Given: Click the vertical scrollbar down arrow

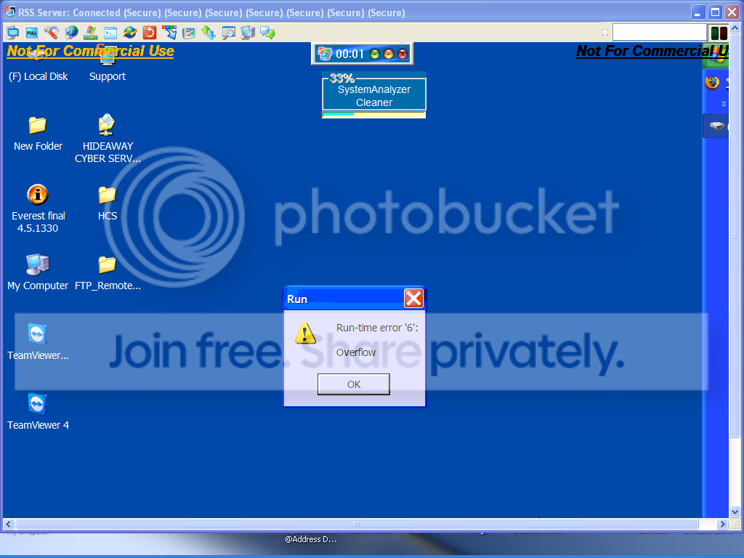Looking at the screenshot, I should 735,511.
